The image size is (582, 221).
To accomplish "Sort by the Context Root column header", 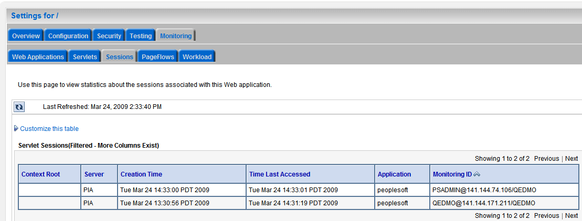I will [41, 174].
